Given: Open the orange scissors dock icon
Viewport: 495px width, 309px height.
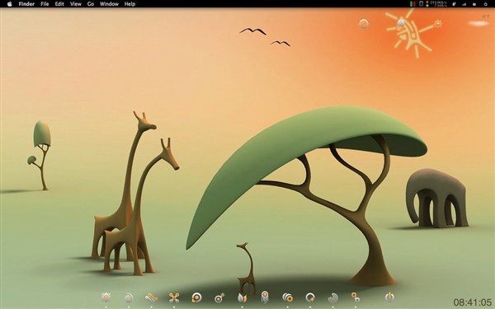Looking at the screenshot, I should (174, 297).
